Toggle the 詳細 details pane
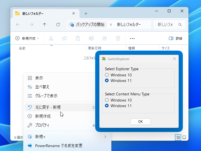 pyautogui.click(x=176, y=38)
